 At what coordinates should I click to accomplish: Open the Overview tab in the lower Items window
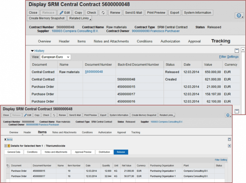point(14,132)
